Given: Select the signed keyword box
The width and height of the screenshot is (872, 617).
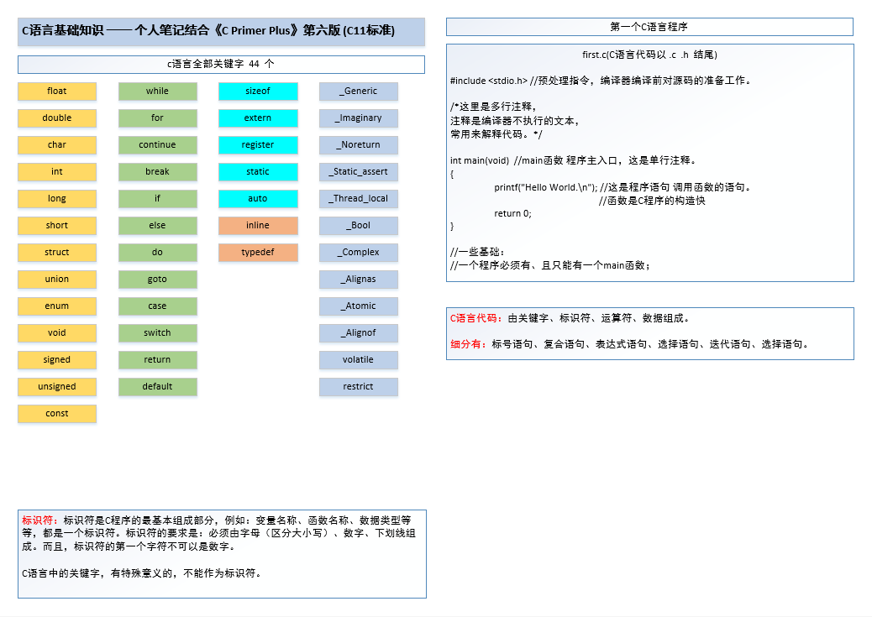Looking at the screenshot, I should click(57, 359).
